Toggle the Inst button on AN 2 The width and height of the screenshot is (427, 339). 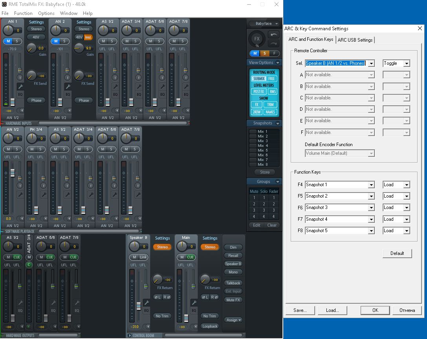pos(88,37)
